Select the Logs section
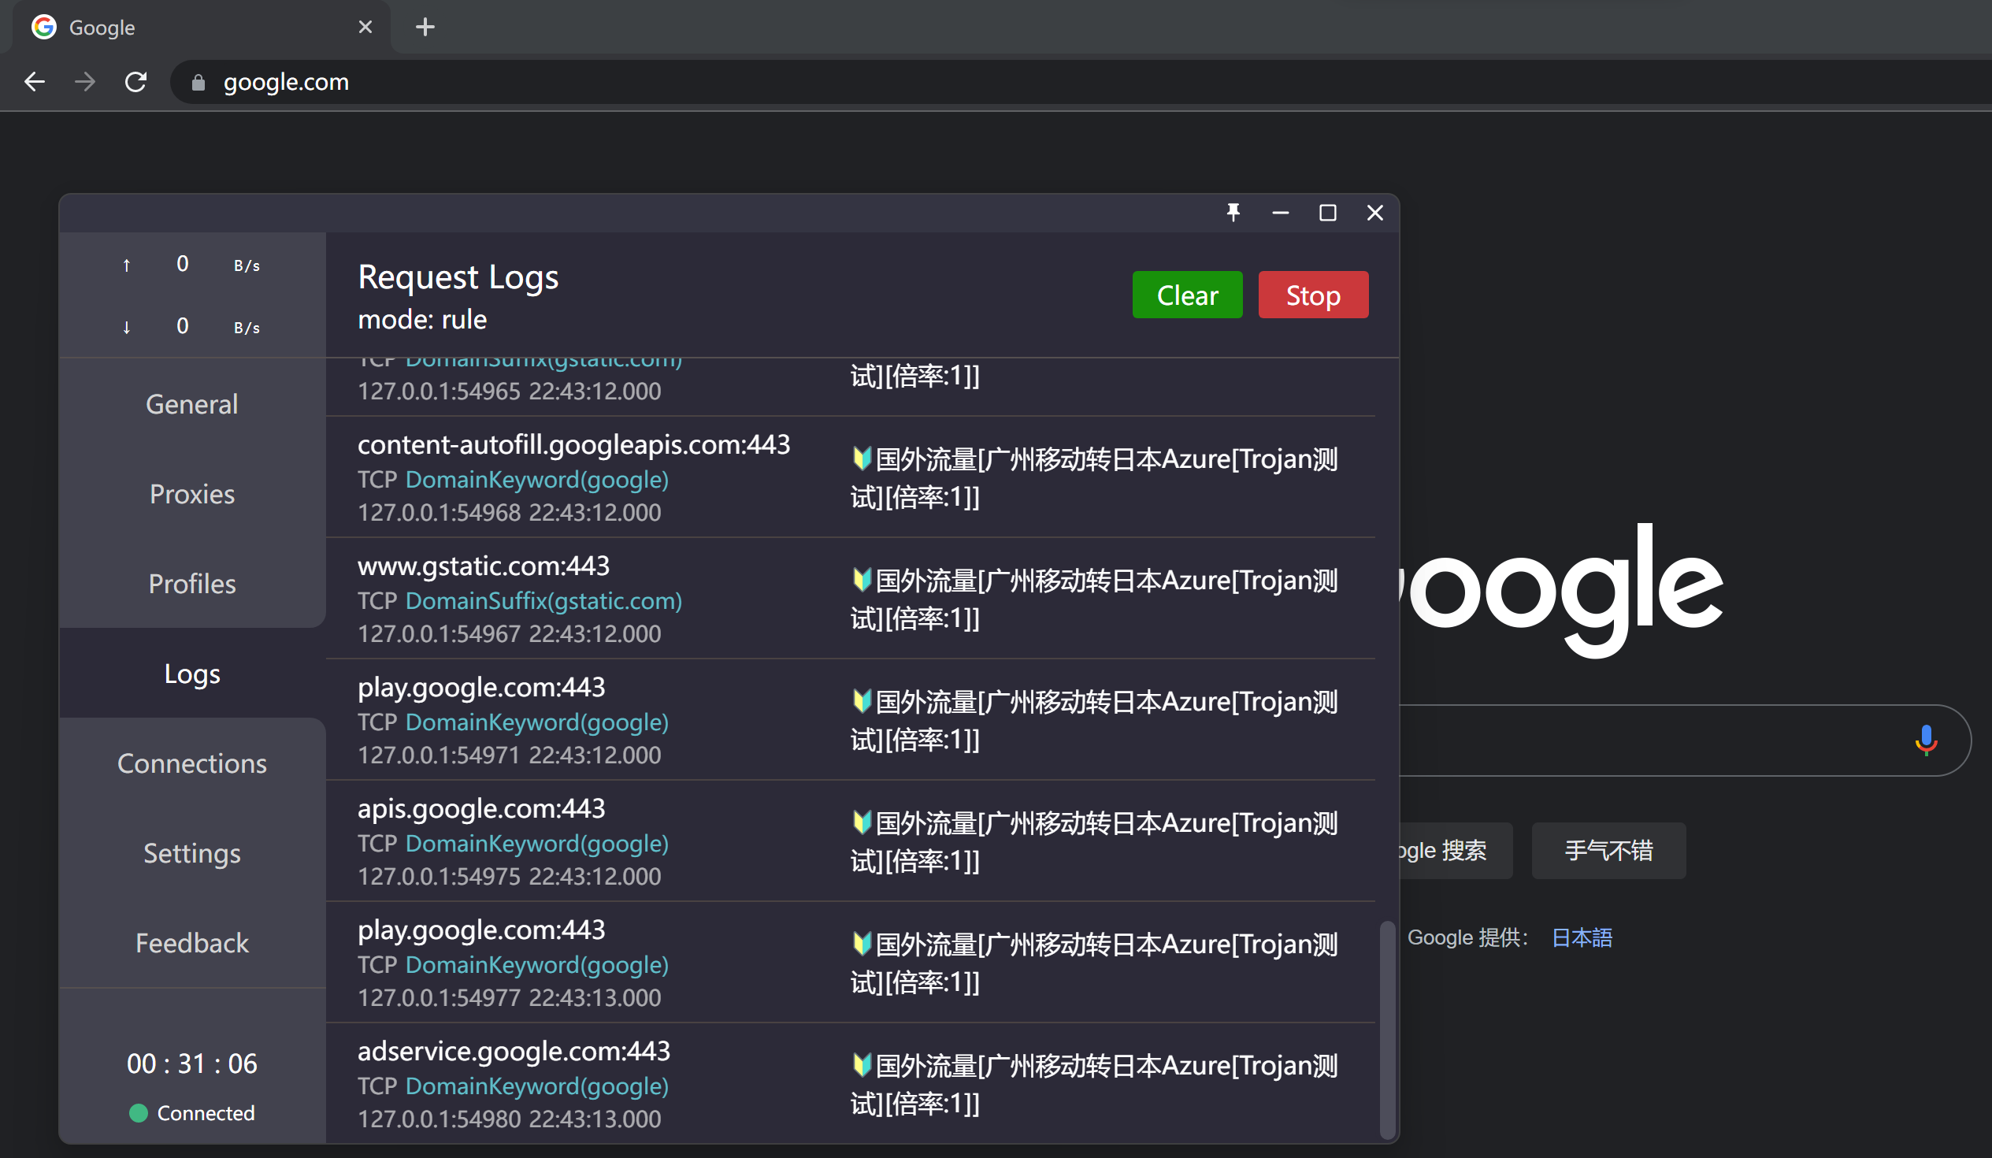This screenshot has width=1992, height=1158. (x=192, y=674)
